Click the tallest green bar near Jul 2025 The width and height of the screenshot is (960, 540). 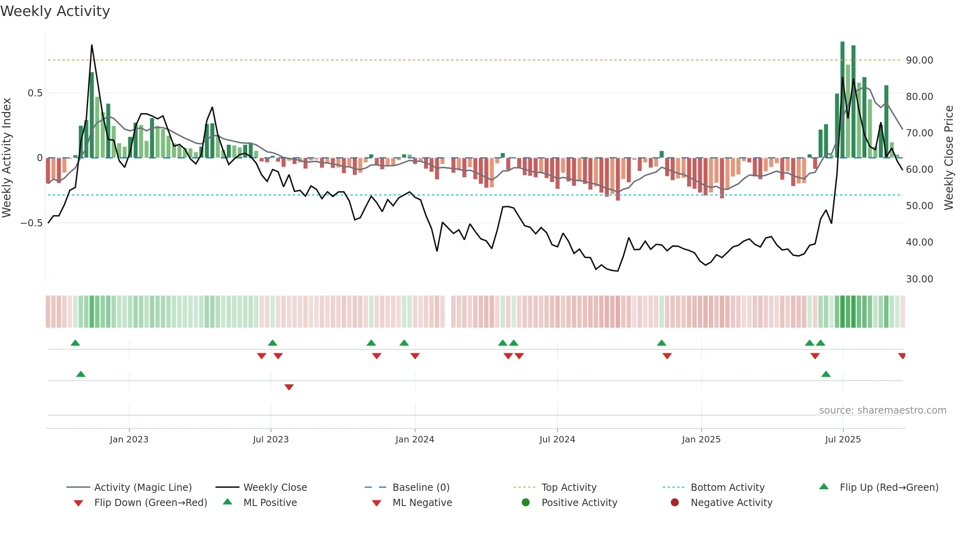coord(842,100)
